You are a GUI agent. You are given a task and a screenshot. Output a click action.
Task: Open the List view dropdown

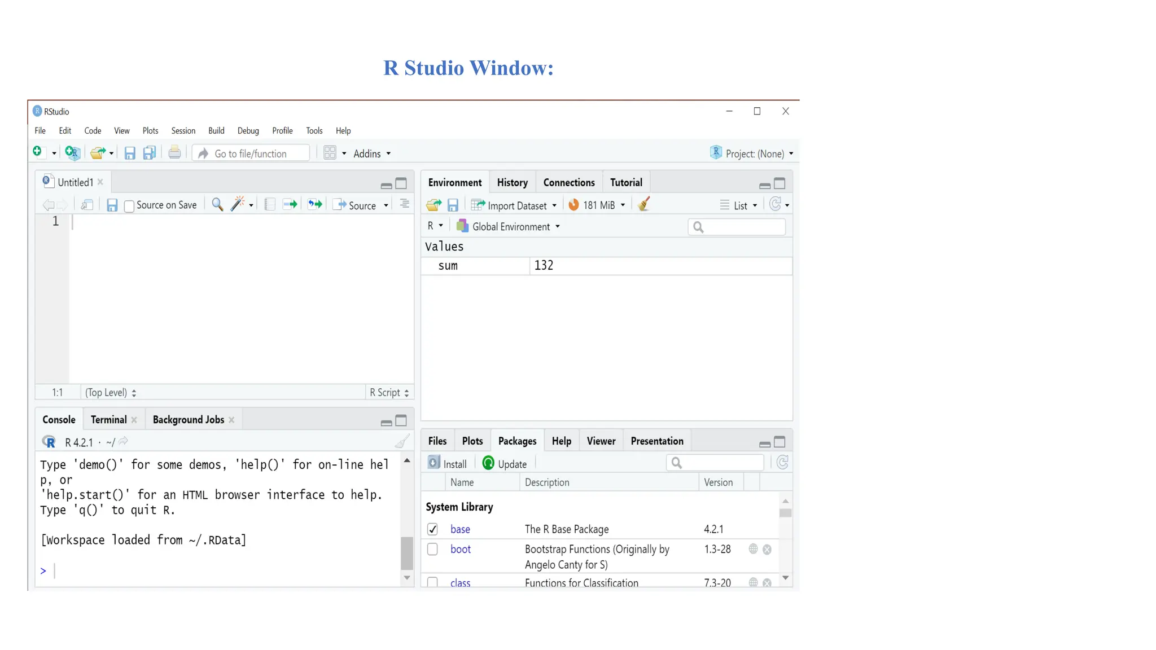click(x=739, y=205)
